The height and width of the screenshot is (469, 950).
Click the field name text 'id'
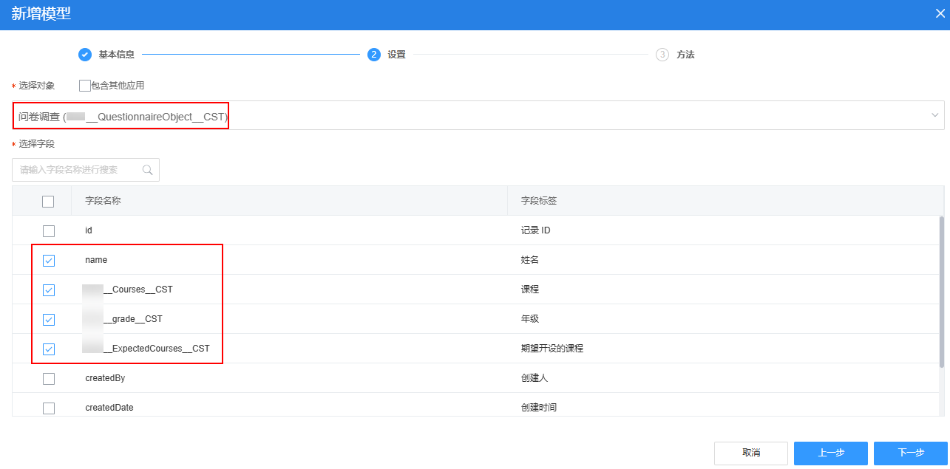[89, 230]
